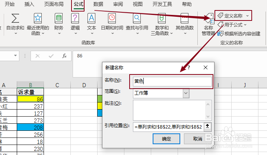267x155 pixels.
Task: Switch to the 页面布局 (Page Layout) tab
Action: tap(54, 4)
